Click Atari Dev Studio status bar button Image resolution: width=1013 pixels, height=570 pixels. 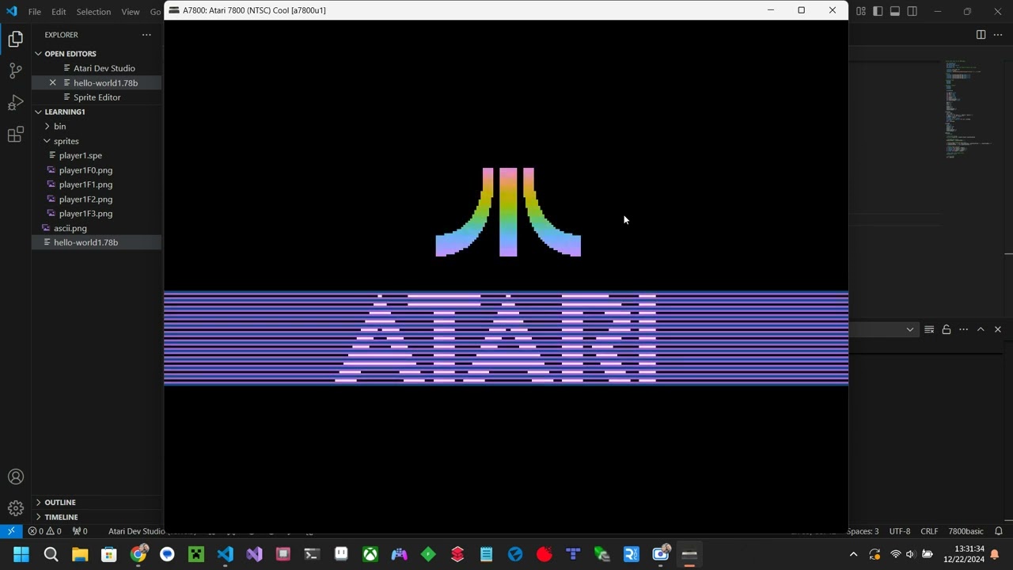[x=135, y=531]
